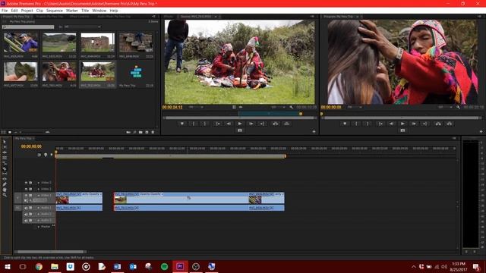Click timeline horizontal zoom scrollbar
Viewport: 486px width, 273px height.
51,252
